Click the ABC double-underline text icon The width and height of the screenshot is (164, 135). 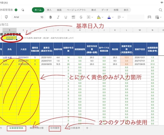73,17
